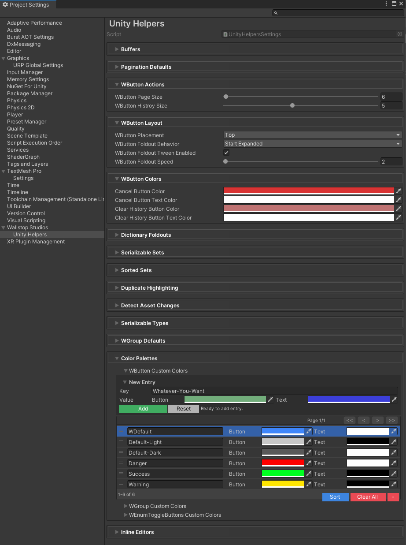Expand the WGroup Custom Colors foldout

point(126,506)
